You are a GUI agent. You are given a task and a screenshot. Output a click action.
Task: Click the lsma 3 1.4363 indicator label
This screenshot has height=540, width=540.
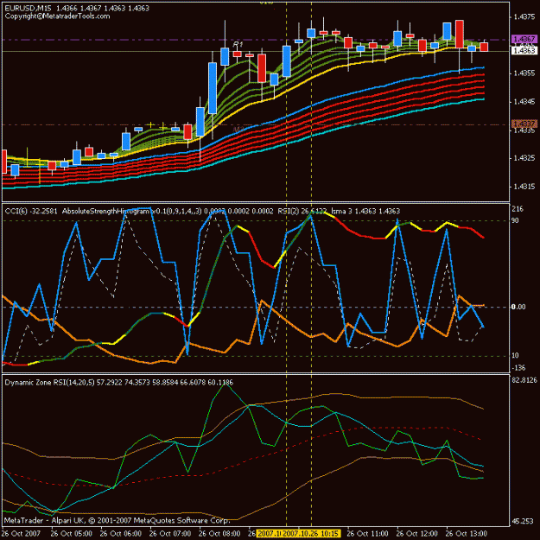tap(365, 211)
